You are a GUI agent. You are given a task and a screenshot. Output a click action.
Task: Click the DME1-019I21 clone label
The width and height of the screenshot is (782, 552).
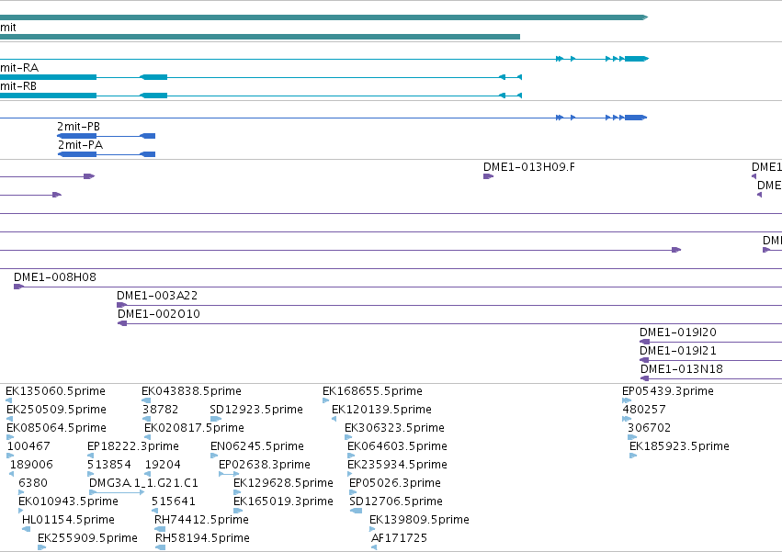coord(678,351)
